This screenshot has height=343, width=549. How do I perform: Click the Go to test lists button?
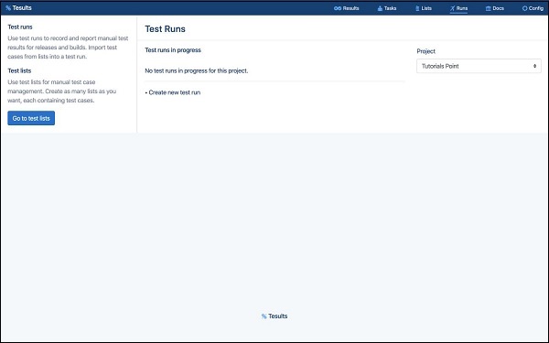point(31,118)
